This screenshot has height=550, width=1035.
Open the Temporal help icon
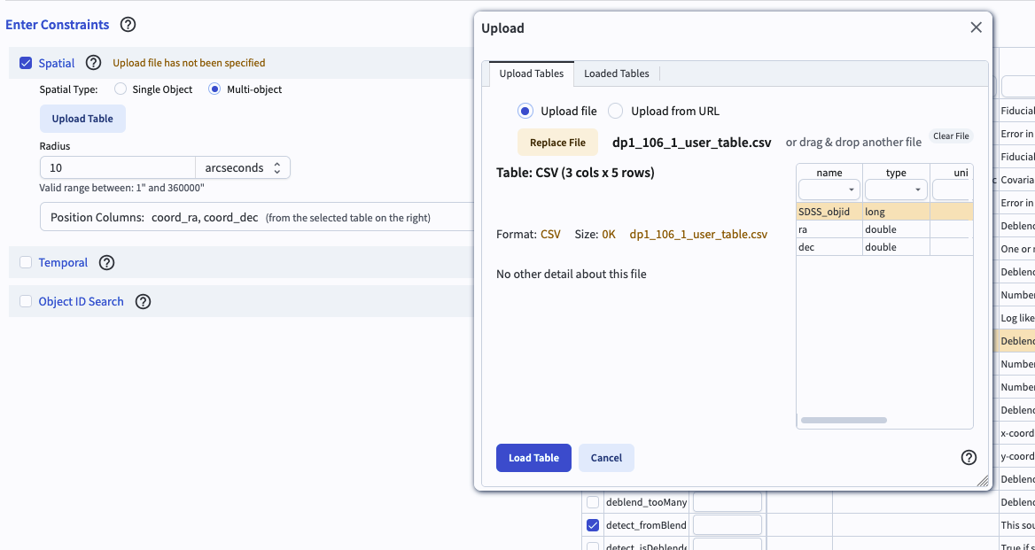point(107,262)
